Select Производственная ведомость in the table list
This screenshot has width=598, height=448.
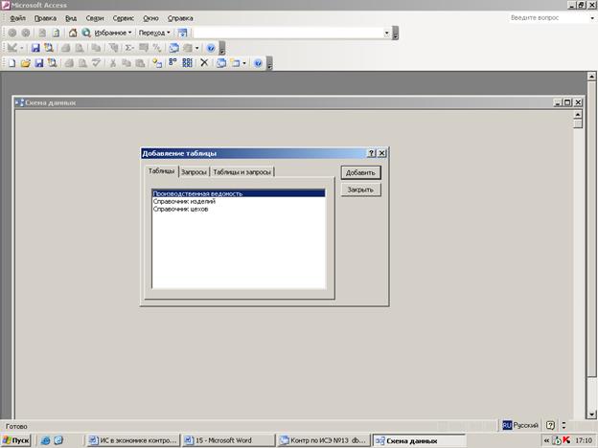click(239, 193)
